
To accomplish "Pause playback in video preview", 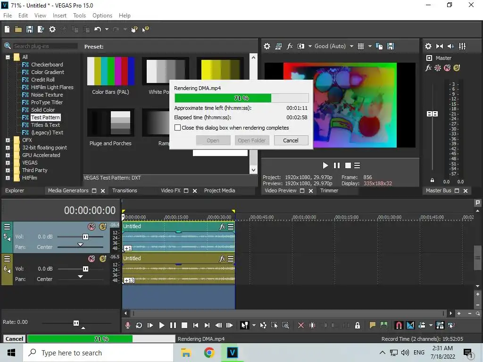I will click(337, 165).
